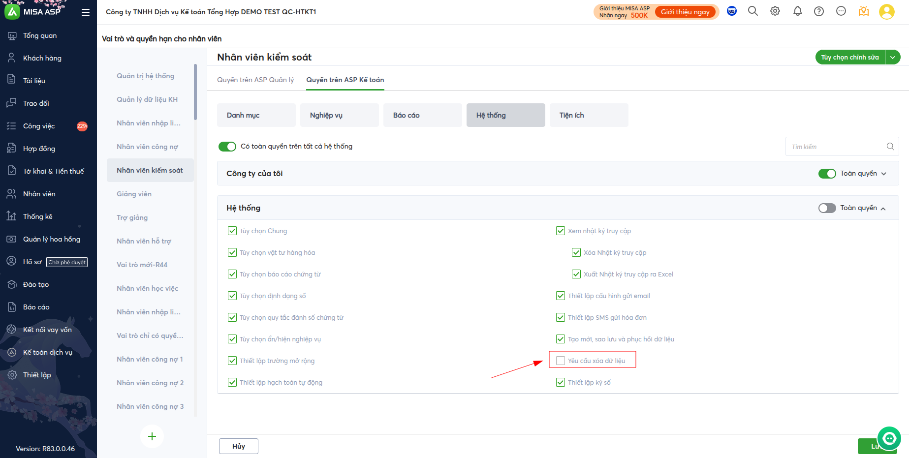
Task: Open the settings gear icon in header
Action: click(x=775, y=11)
